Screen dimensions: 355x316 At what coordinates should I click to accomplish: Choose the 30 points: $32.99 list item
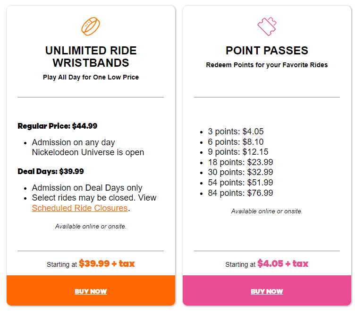click(240, 172)
